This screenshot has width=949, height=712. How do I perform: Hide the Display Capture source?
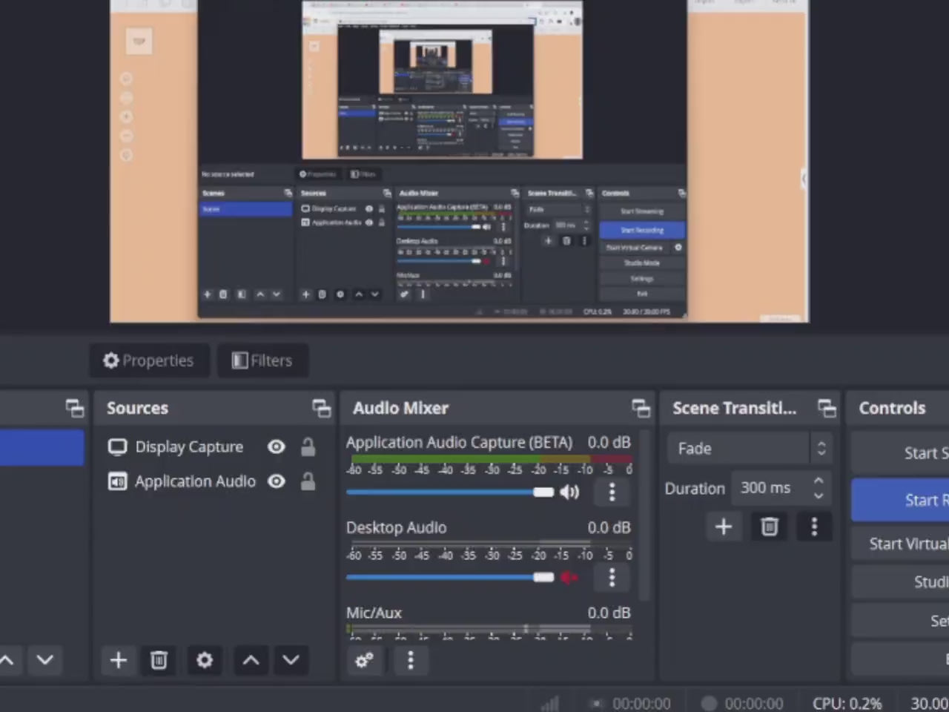(x=276, y=446)
